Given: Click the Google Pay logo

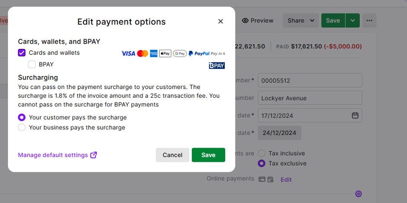Looking at the screenshot, I should [x=180, y=54].
